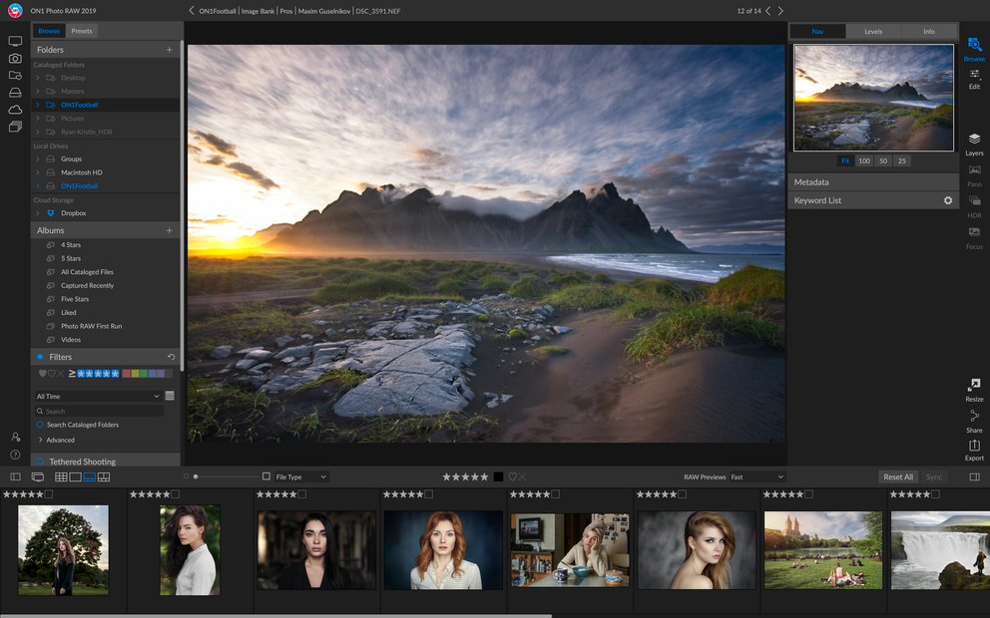Add a new album with plus icon
990x618 pixels.
pyautogui.click(x=169, y=230)
